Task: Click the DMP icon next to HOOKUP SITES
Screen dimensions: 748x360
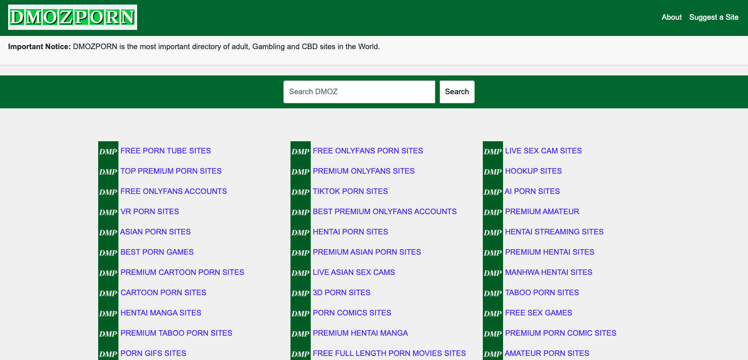Action: click(492, 171)
